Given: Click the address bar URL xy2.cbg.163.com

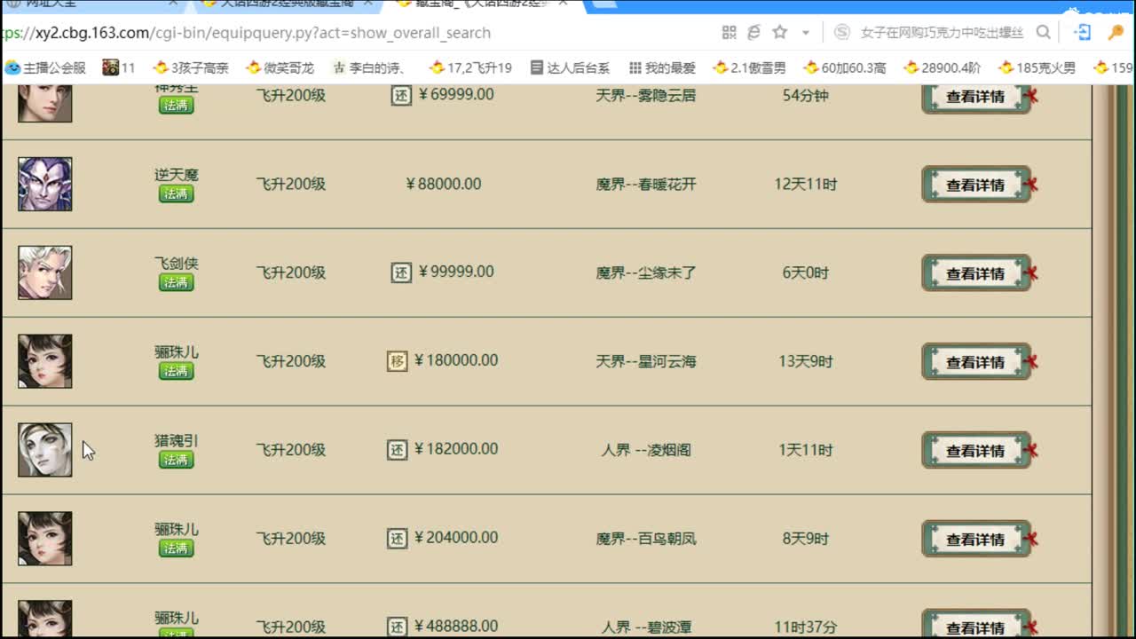Looking at the screenshot, I should 245,33.
